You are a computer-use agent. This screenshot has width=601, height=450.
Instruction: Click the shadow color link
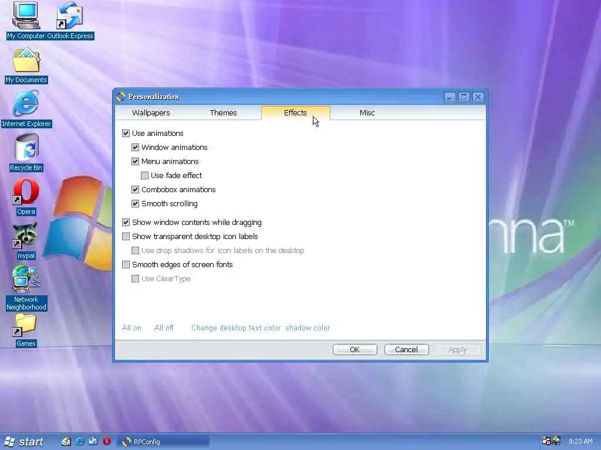coord(308,328)
